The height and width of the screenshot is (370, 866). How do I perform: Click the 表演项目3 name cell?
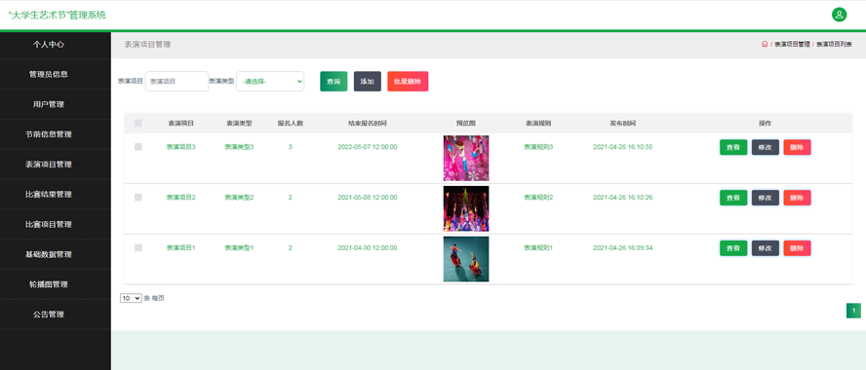(181, 147)
